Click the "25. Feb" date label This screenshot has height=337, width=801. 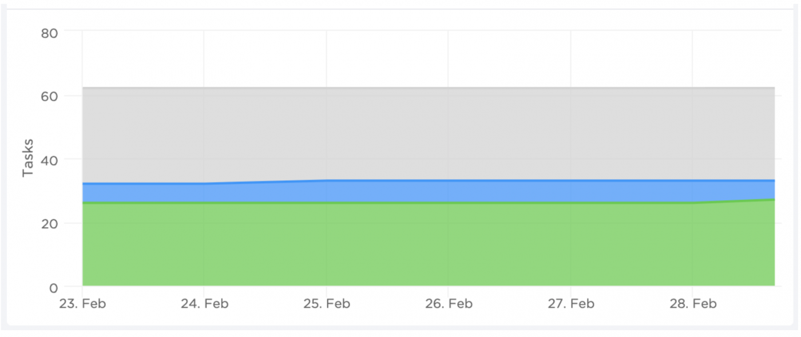pos(326,304)
